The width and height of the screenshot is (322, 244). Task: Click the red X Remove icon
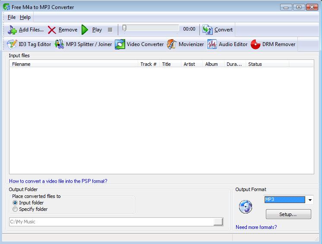(x=52, y=30)
